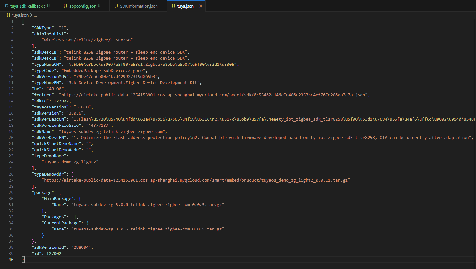This screenshot has height=269, width=476.
Task: Click the "typeDemoName" key
Action: 49,156
